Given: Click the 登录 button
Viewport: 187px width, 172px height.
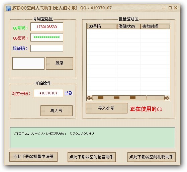Looking at the screenshot, I should tap(60, 63).
